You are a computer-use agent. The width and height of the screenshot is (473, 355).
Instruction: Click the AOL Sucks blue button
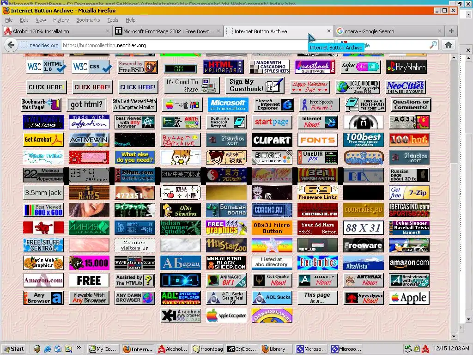[x=272, y=298]
